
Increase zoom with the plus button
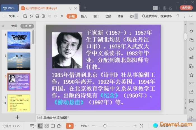coord(135,126)
